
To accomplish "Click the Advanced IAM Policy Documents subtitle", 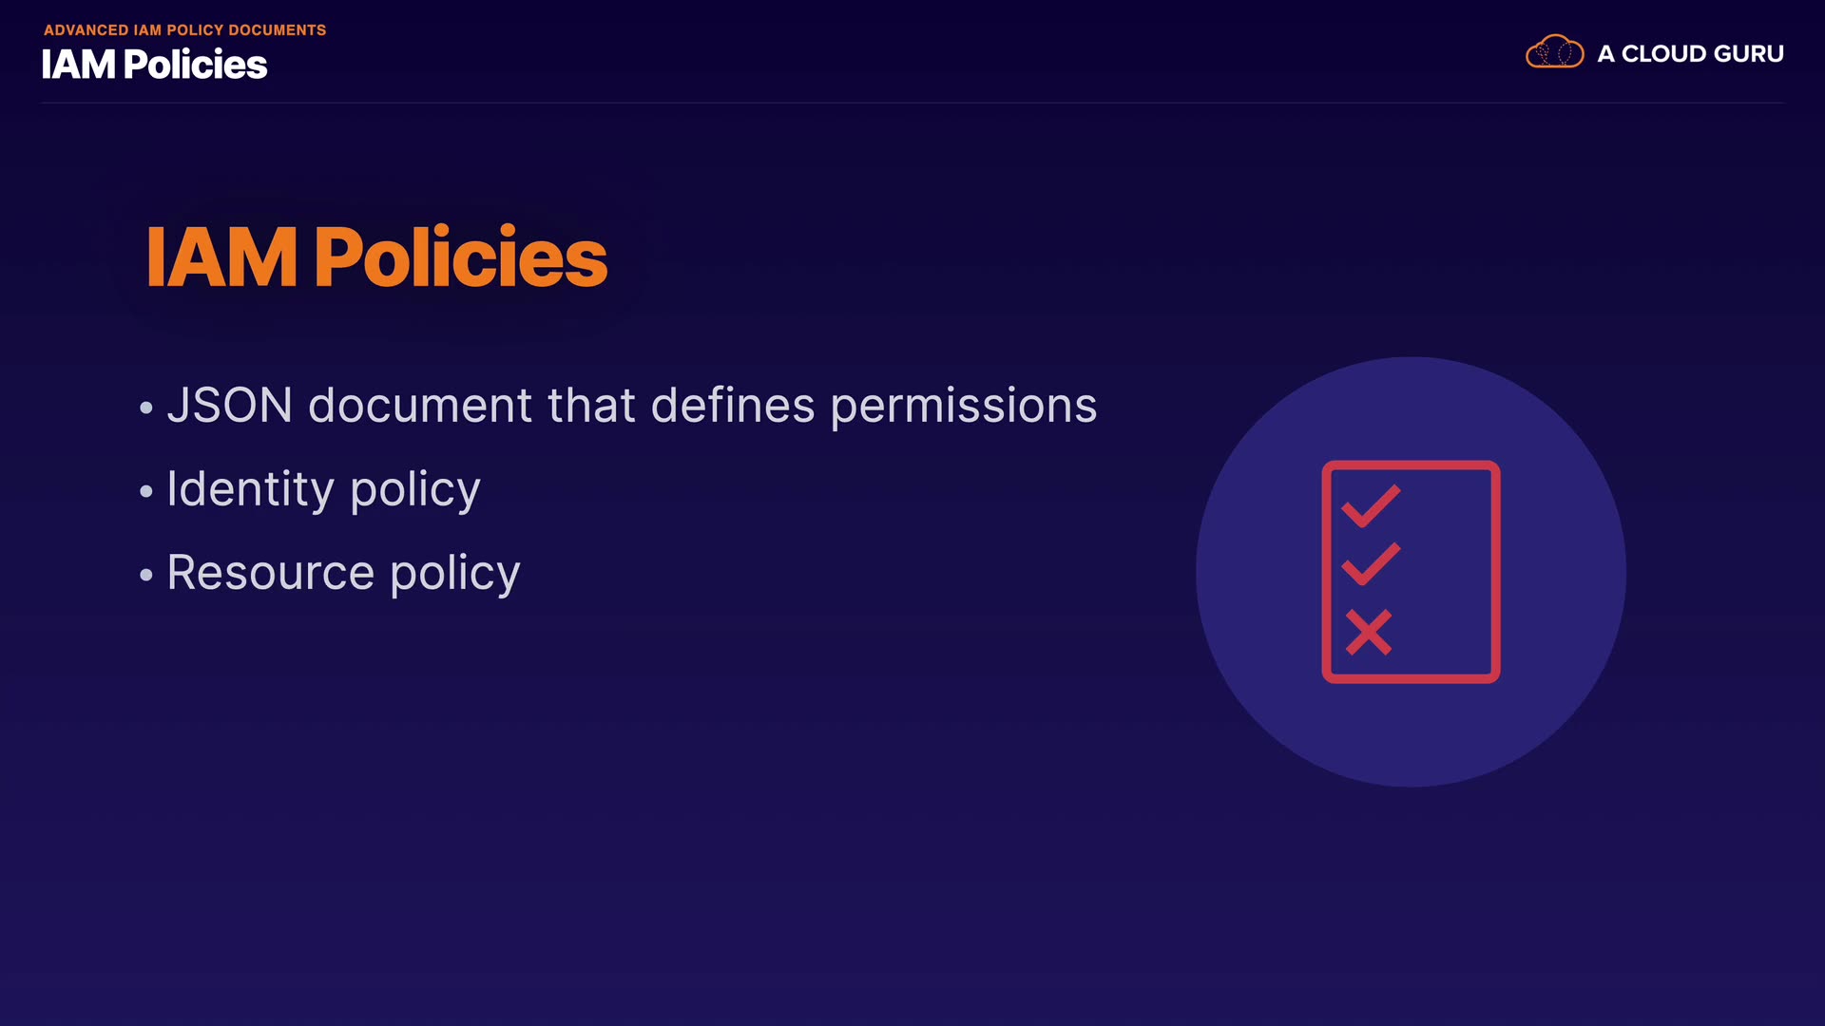I will click(184, 30).
